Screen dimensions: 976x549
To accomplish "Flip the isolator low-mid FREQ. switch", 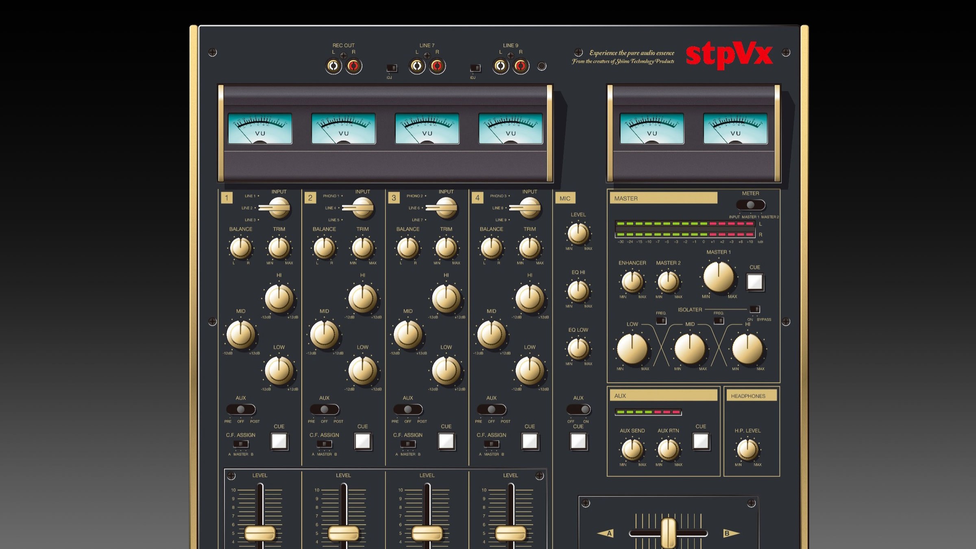I will (661, 321).
